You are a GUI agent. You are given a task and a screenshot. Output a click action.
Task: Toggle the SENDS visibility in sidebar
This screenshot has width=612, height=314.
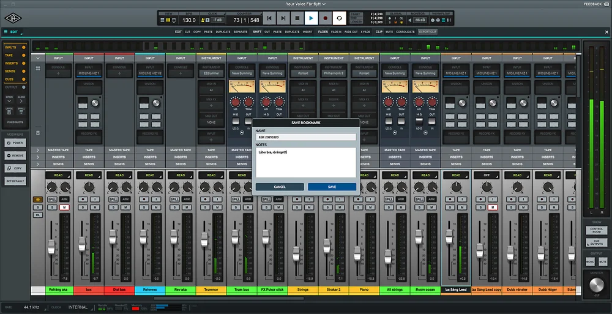pyautogui.click(x=23, y=72)
